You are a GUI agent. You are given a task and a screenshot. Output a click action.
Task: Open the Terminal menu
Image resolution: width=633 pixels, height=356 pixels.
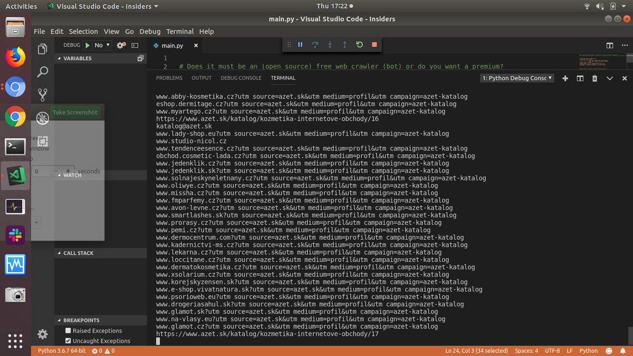[x=180, y=32]
